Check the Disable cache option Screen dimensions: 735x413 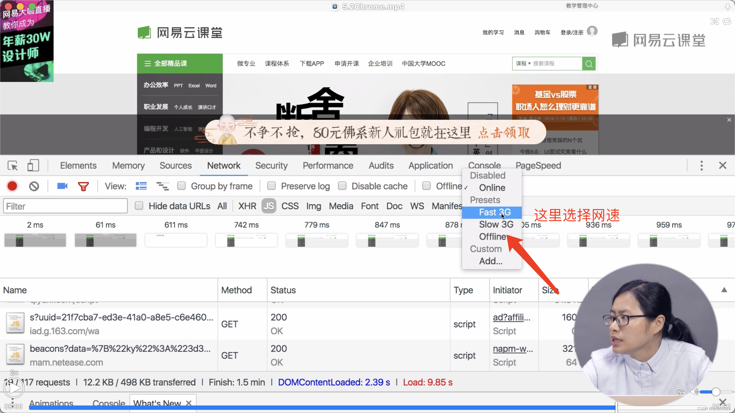point(342,186)
